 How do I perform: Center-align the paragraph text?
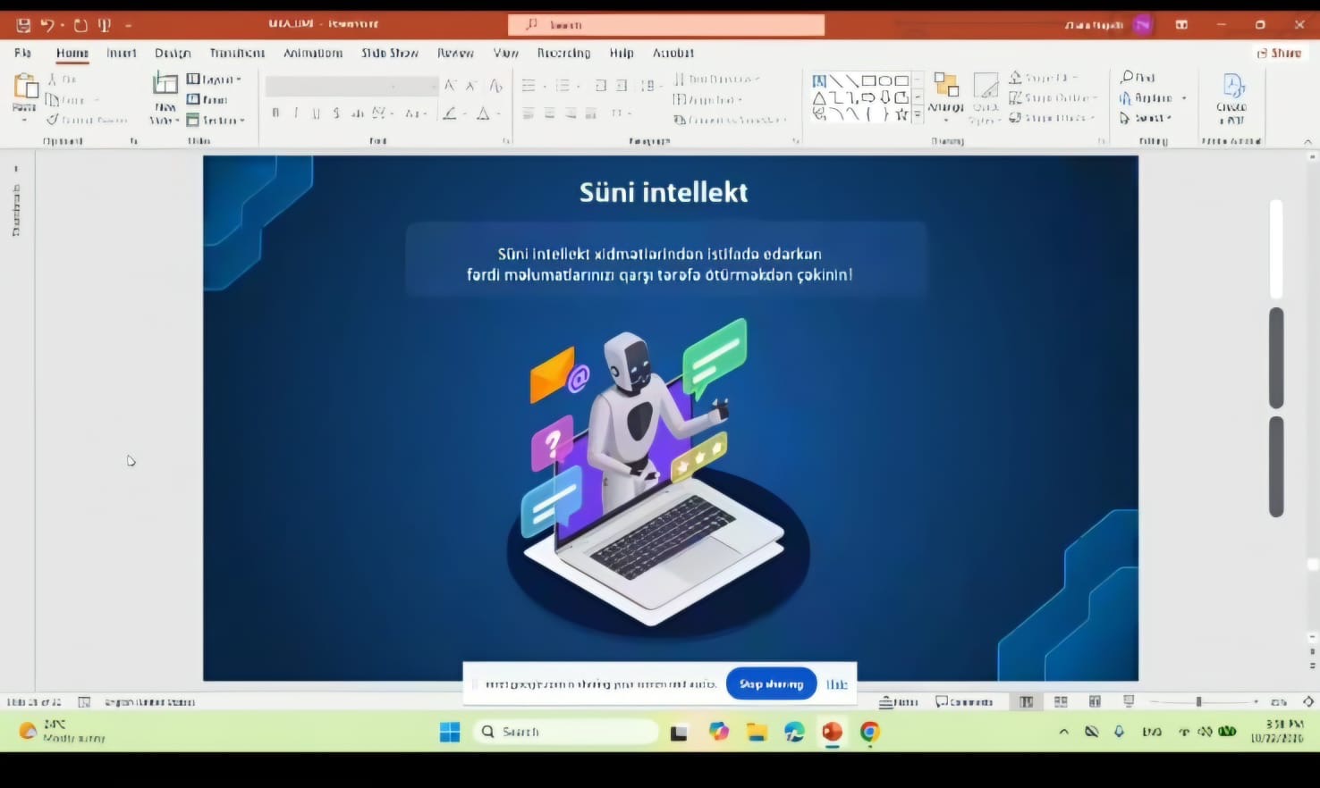(549, 113)
